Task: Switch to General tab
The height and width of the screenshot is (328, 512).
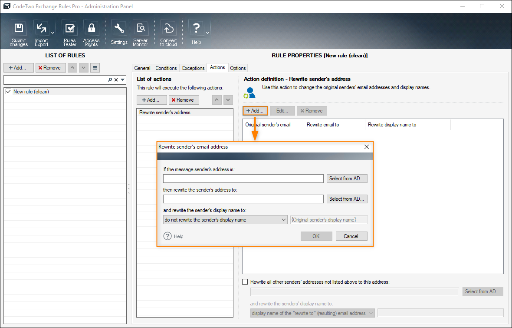Action: [142, 68]
